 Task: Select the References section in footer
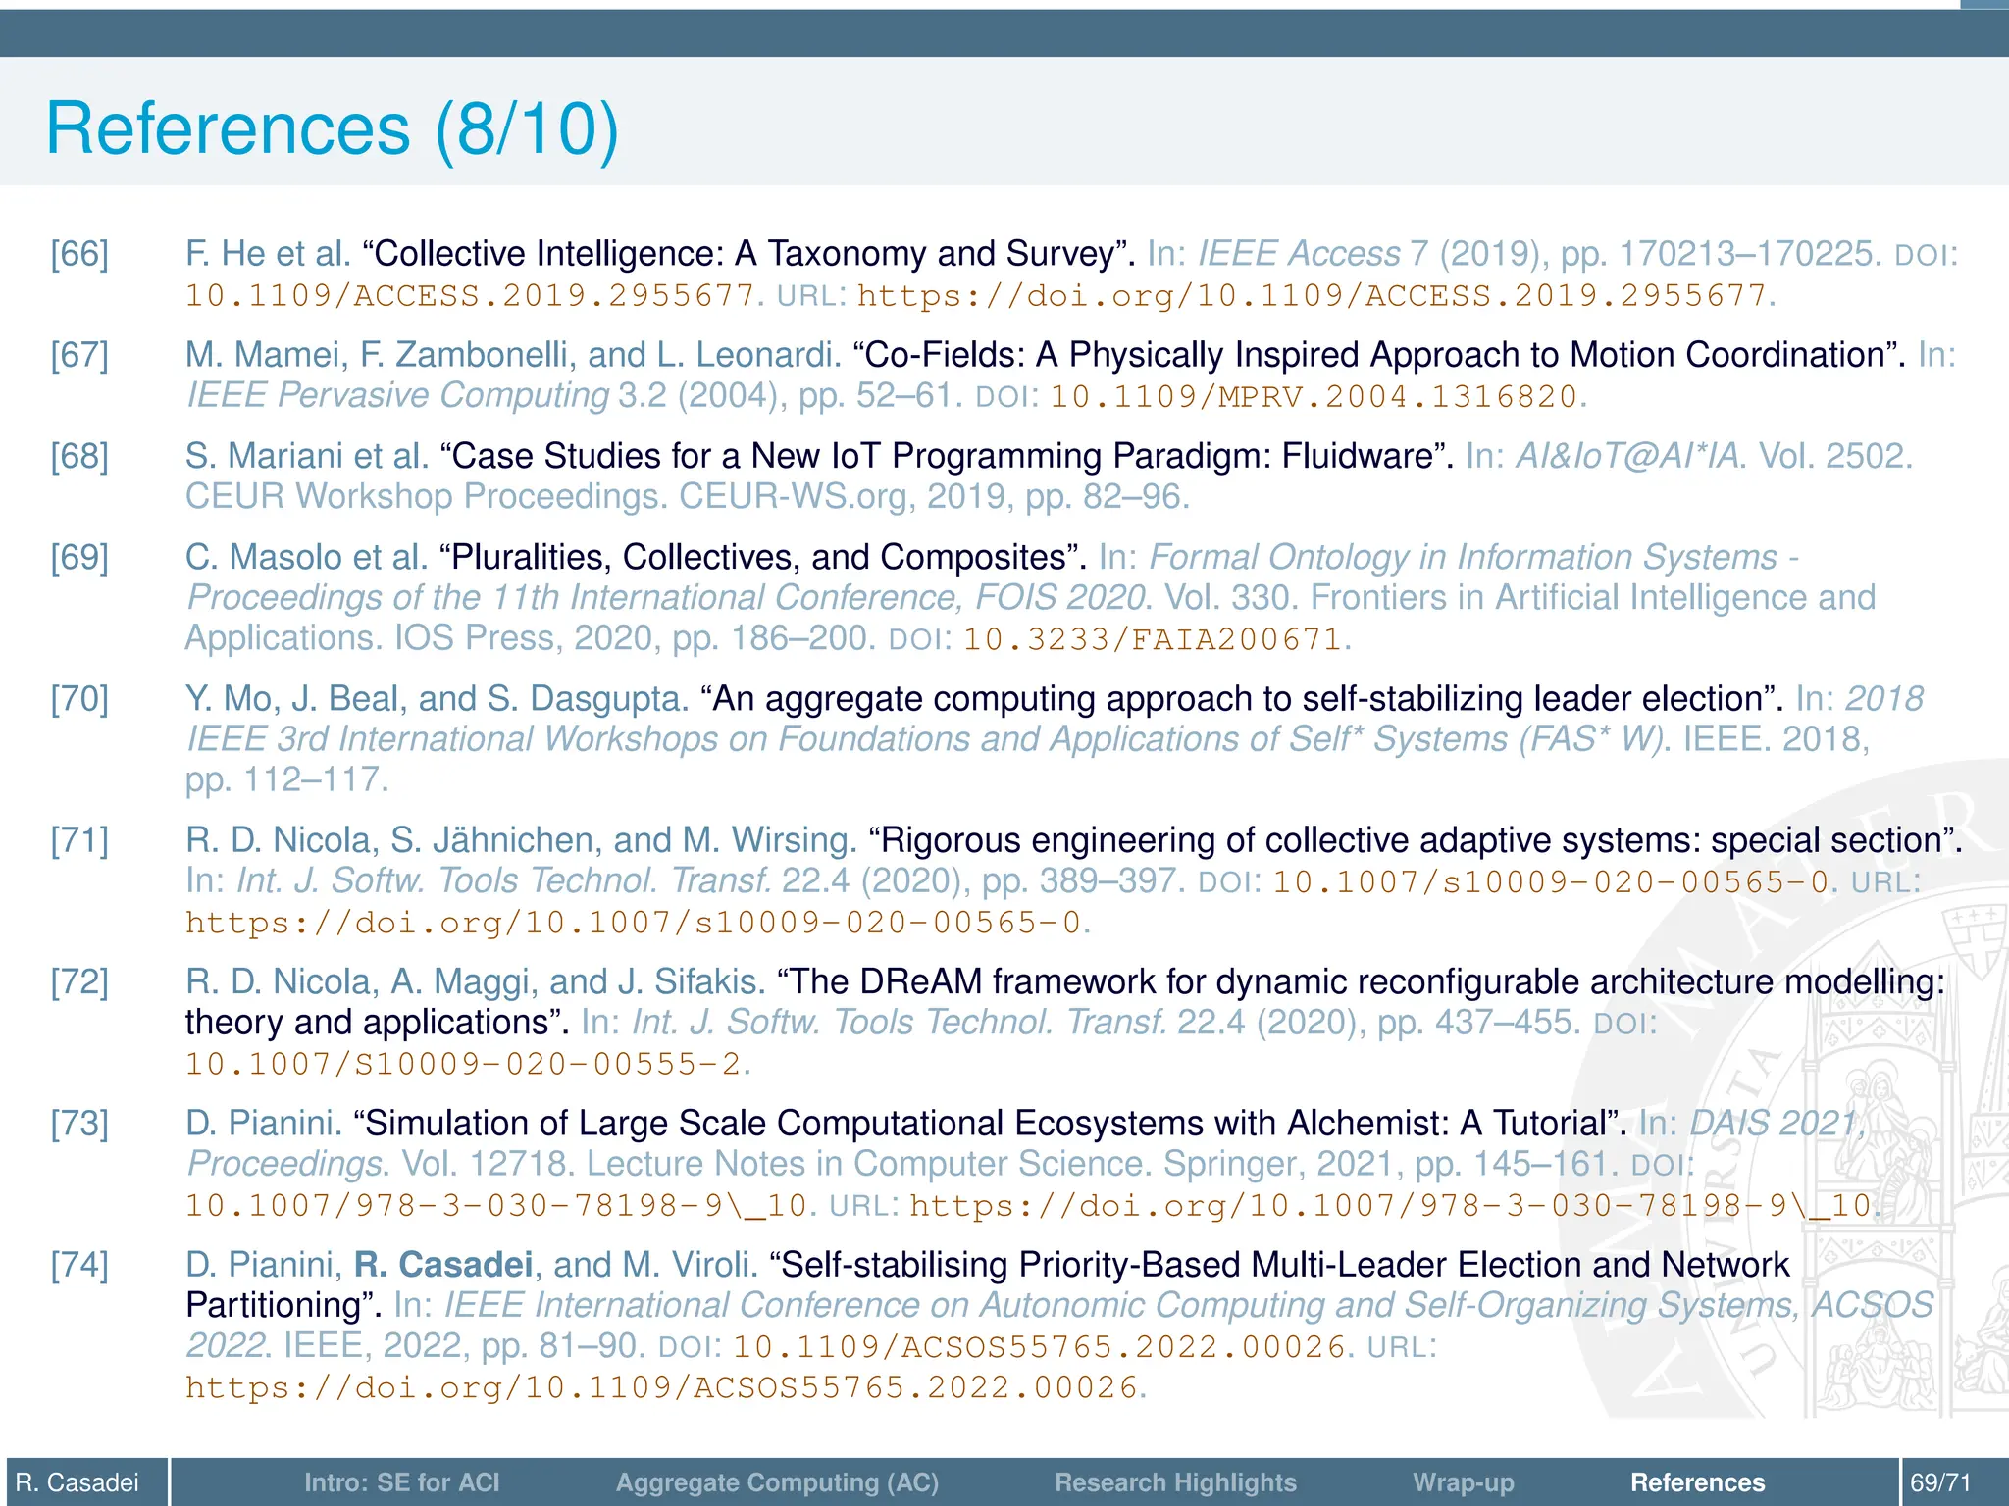pyautogui.click(x=1697, y=1482)
